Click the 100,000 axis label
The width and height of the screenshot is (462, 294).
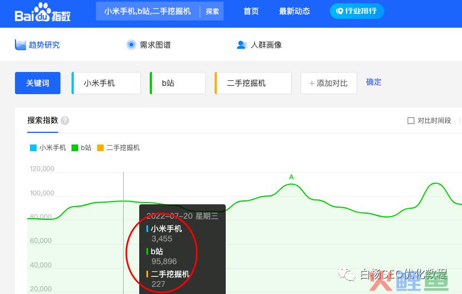point(42,193)
